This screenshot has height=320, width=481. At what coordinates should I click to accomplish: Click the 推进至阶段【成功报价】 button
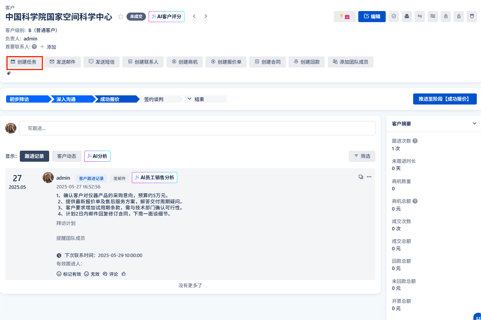pyautogui.click(x=445, y=99)
